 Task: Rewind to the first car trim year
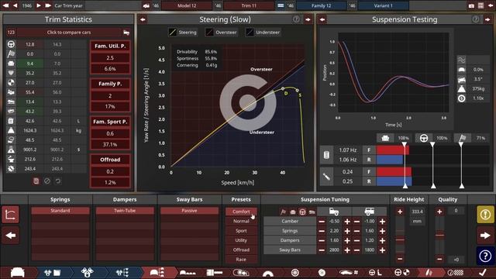pos(5,5)
